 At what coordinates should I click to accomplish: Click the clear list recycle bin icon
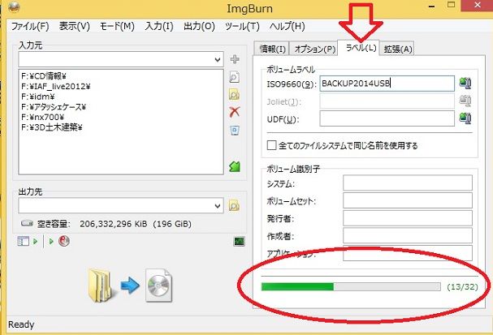click(235, 130)
